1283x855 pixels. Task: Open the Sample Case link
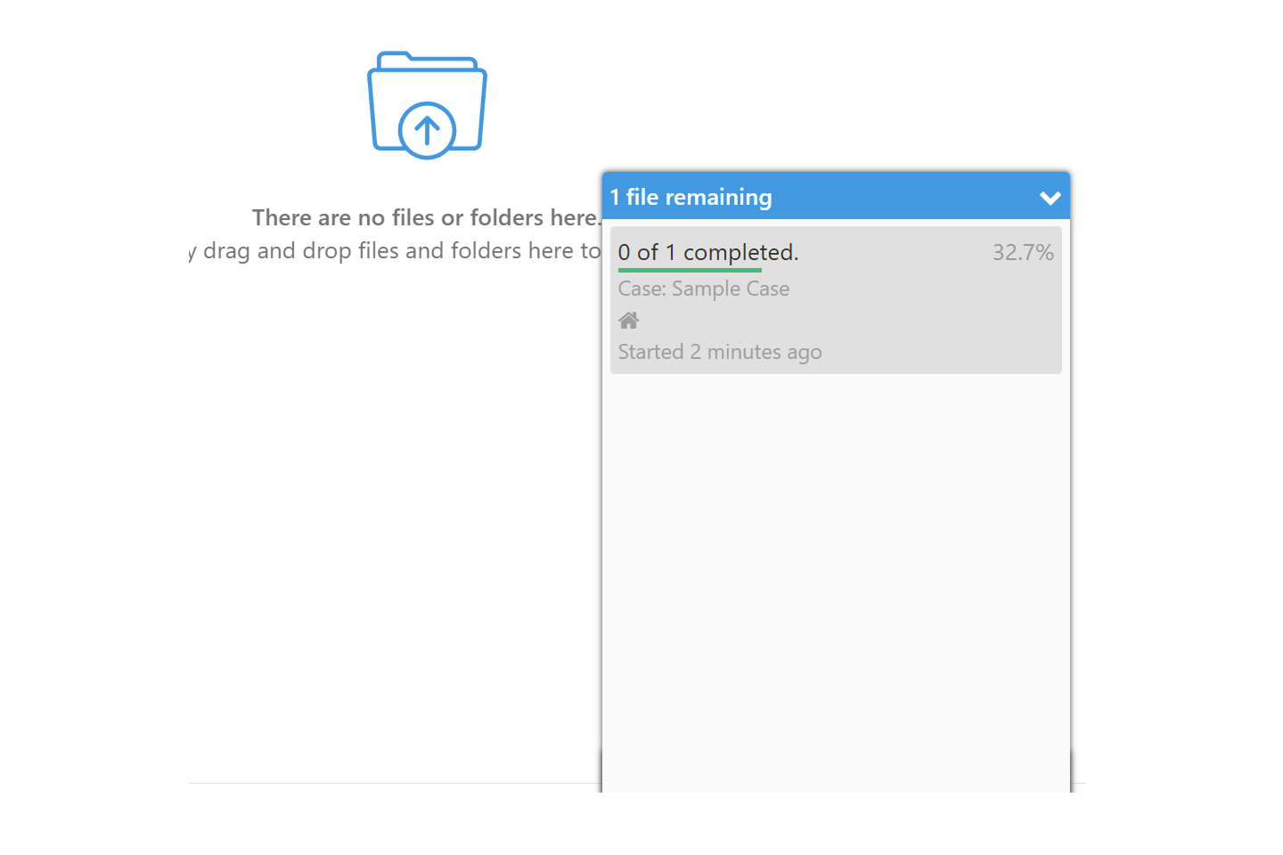pos(703,289)
